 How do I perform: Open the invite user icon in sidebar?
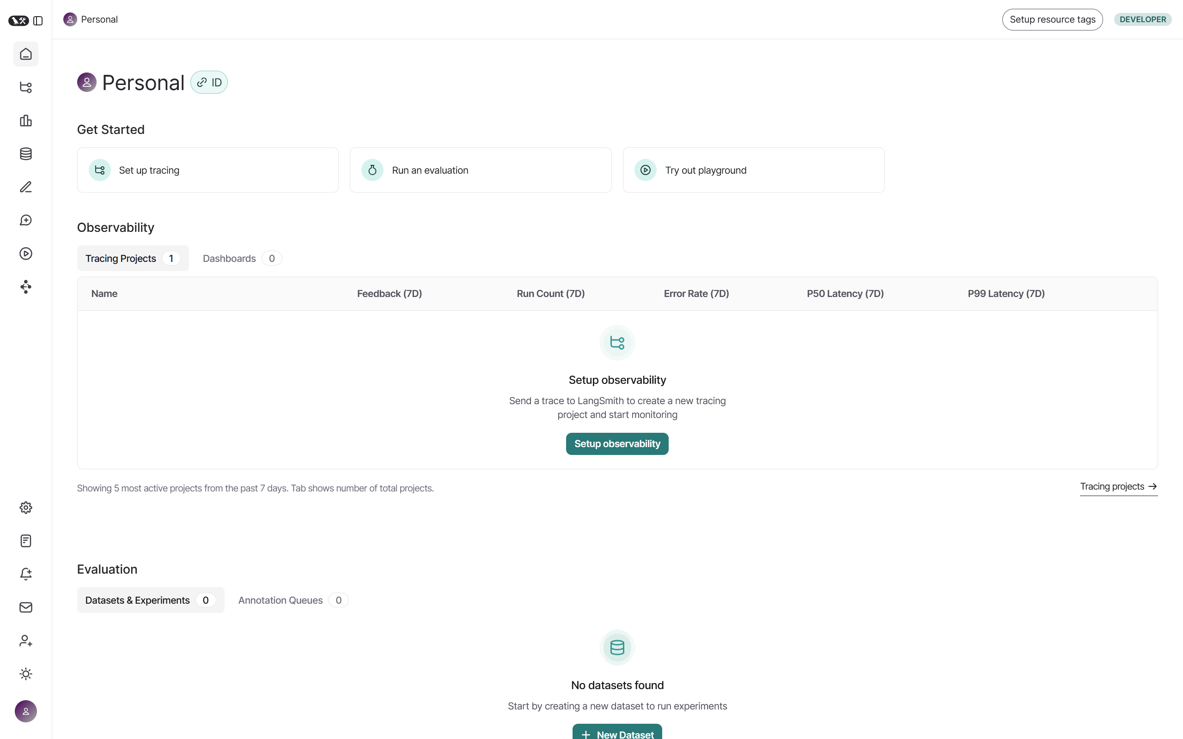(x=26, y=641)
